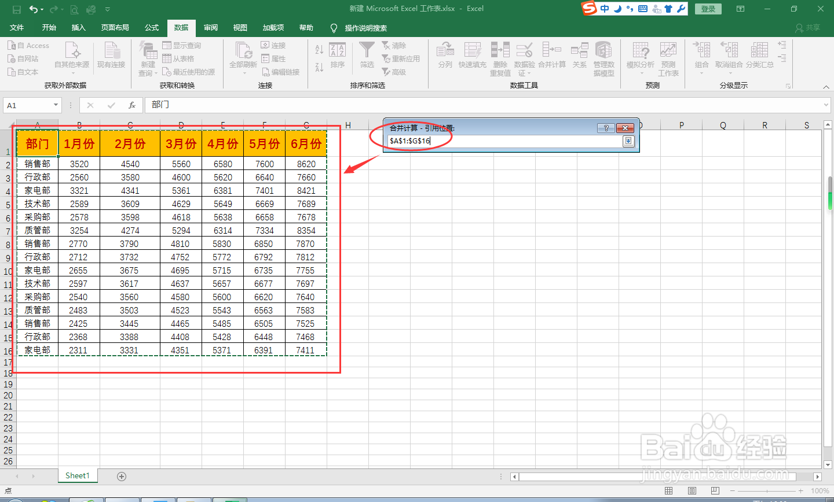
Task: Click Show Queries (显示查询)
Action: click(x=182, y=45)
